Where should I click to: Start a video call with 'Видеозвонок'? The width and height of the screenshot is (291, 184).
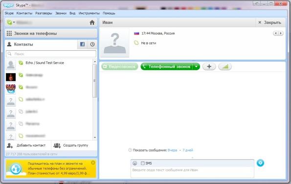click(120, 66)
